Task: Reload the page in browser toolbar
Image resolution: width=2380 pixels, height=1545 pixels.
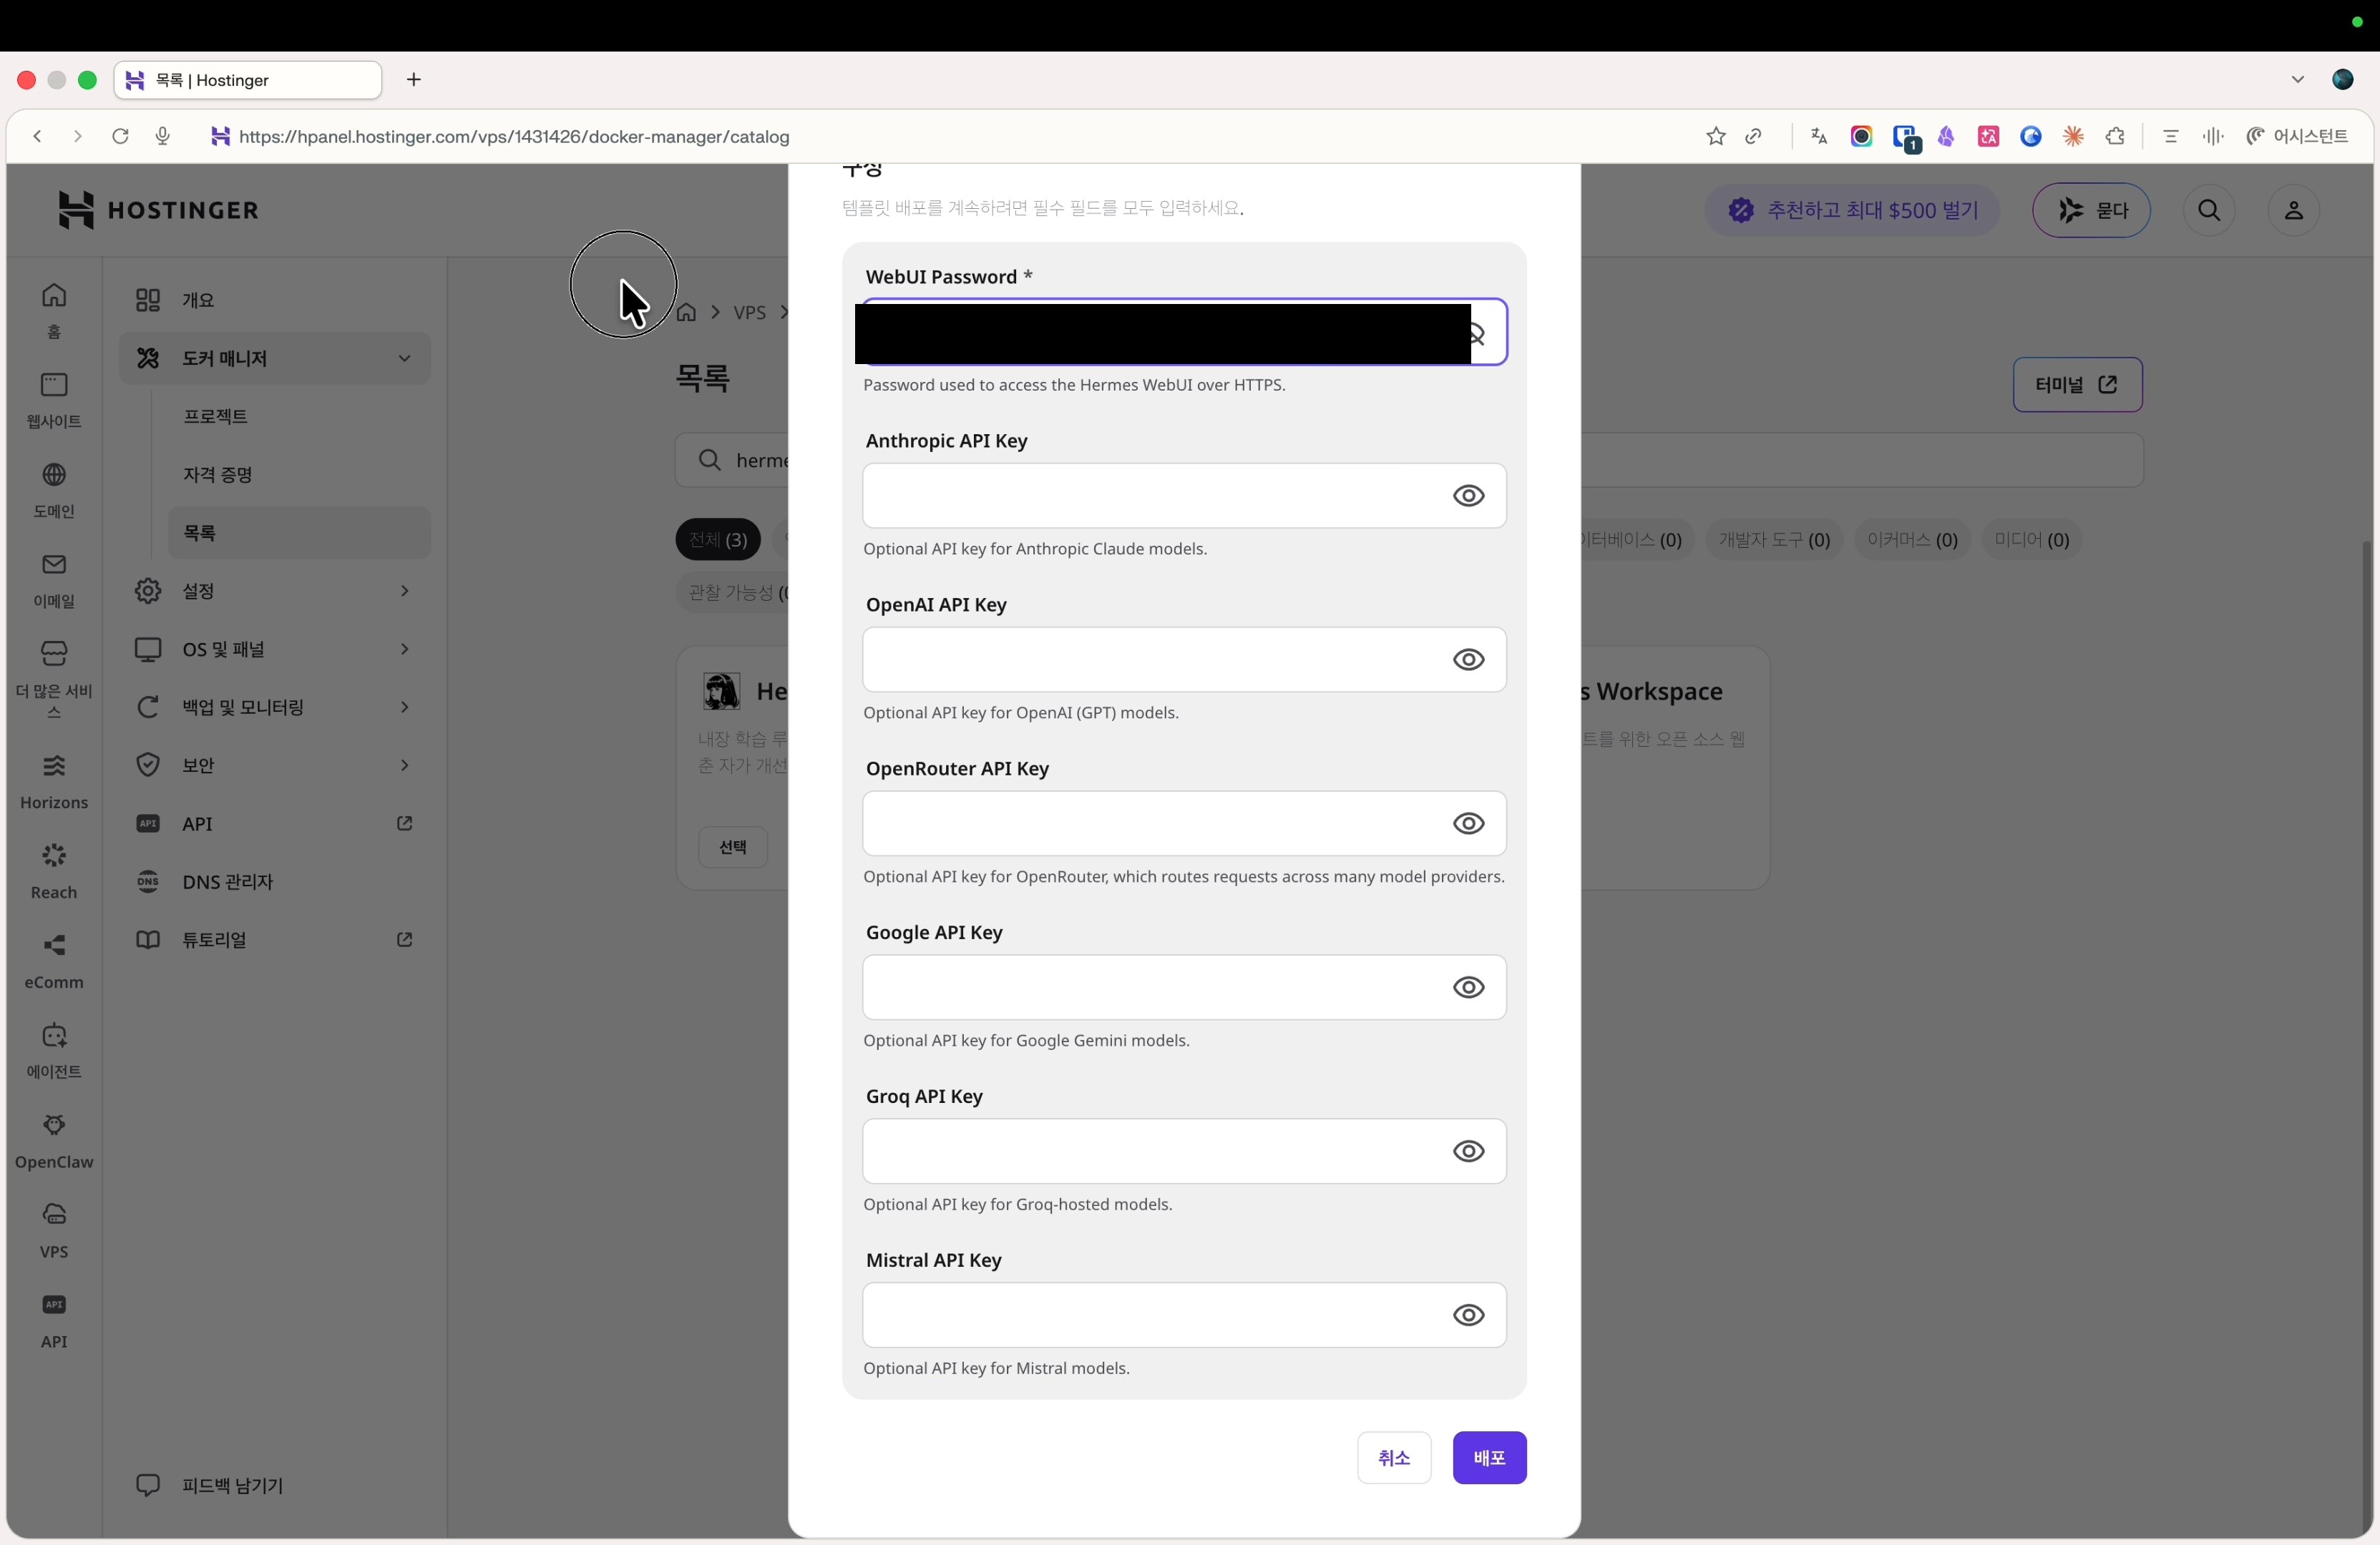Action: tap(120, 137)
